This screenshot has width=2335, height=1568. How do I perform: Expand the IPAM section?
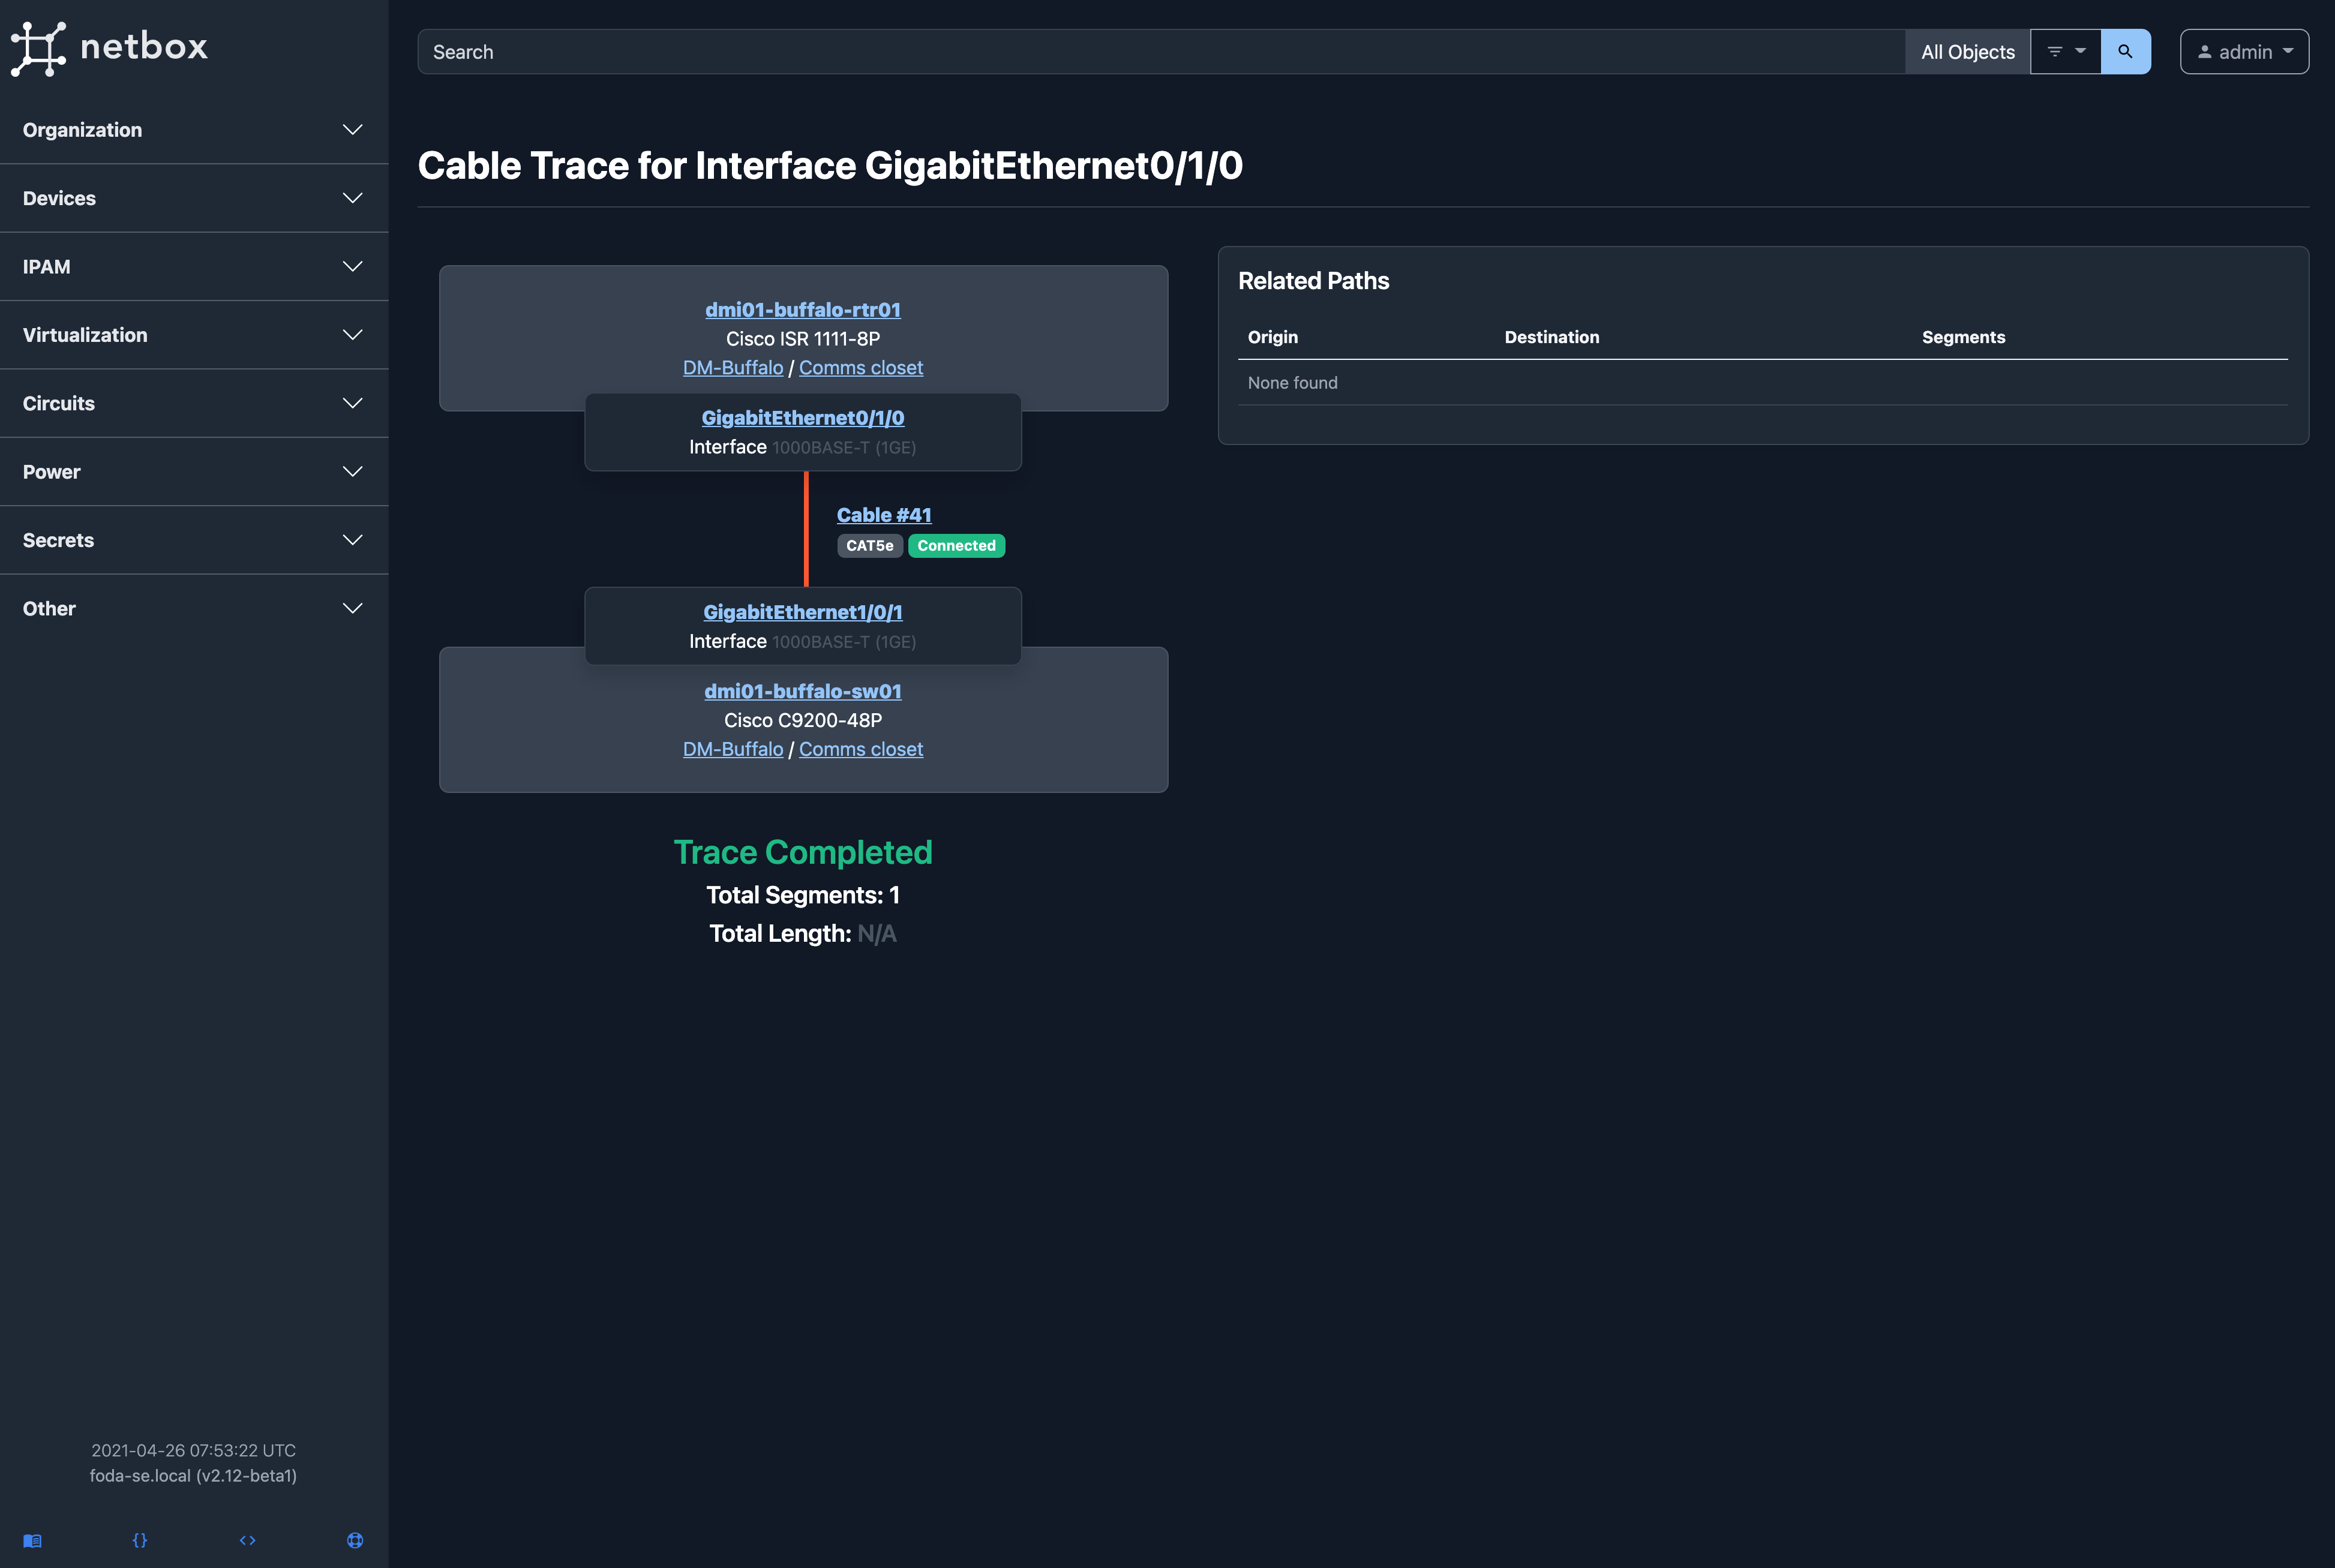[194, 266]
